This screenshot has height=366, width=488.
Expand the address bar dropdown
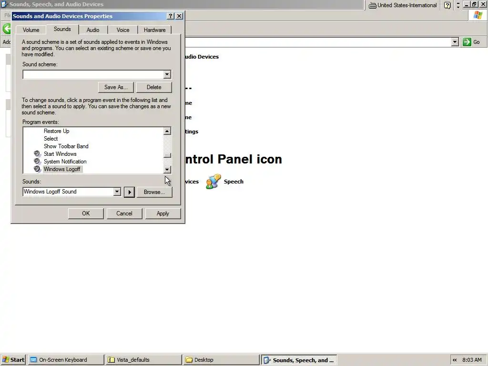click(455, 42)
